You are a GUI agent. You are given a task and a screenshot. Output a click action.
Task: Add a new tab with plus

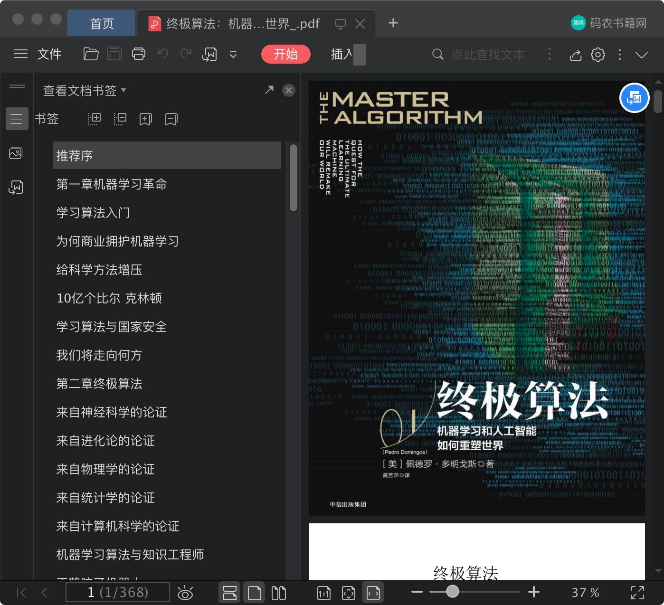(x=393, y=23)
